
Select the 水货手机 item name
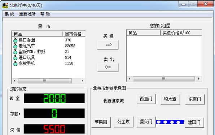coord(27,64)
